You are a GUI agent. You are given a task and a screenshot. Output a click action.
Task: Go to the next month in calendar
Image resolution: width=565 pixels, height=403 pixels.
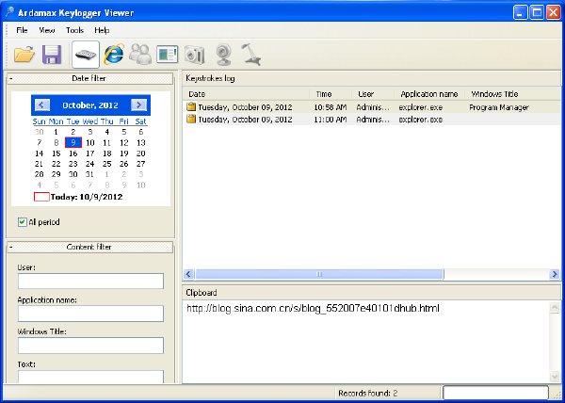tap(138, 105)
